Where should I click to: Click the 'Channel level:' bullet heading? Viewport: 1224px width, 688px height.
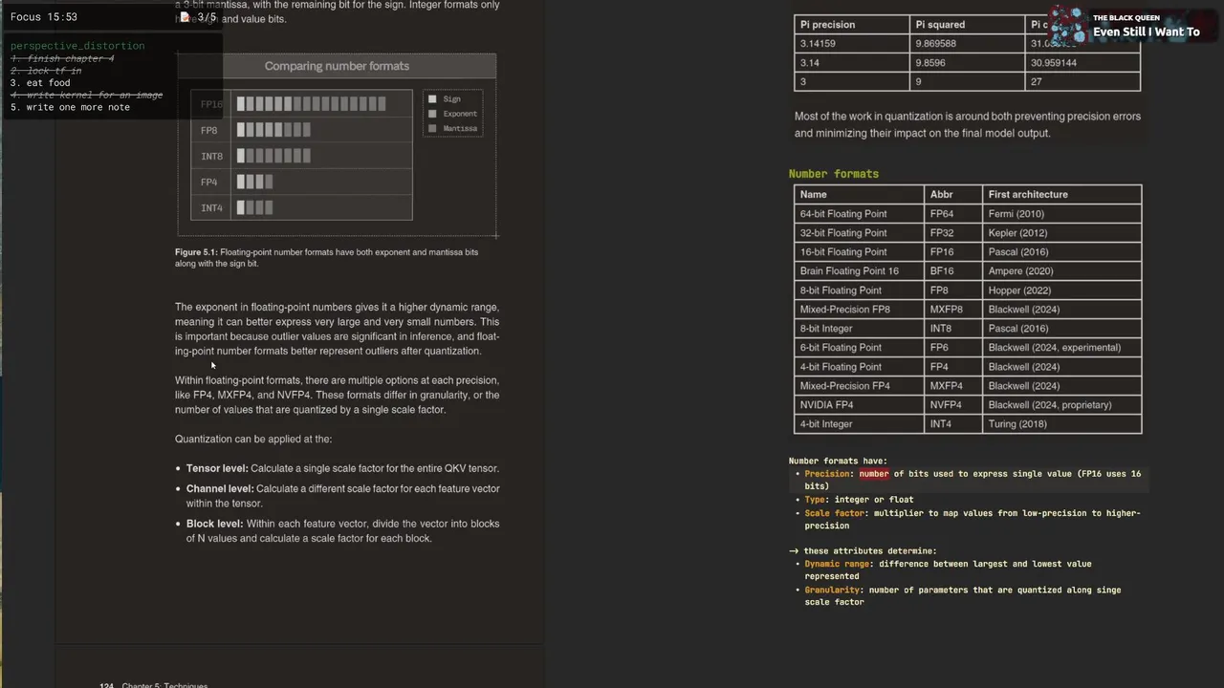point(220,488)
